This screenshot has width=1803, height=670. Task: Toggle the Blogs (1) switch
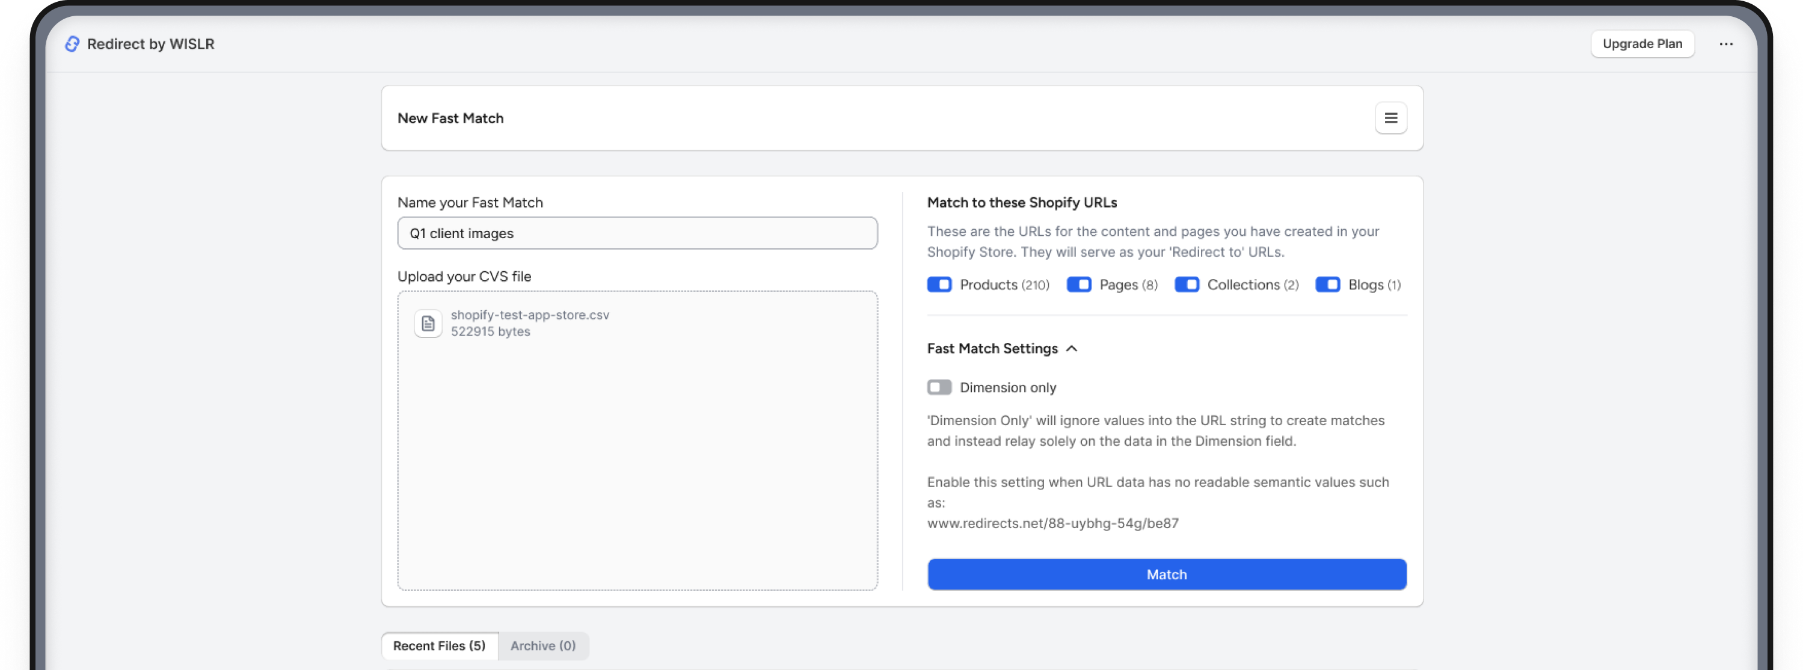tap(1328, 284)
